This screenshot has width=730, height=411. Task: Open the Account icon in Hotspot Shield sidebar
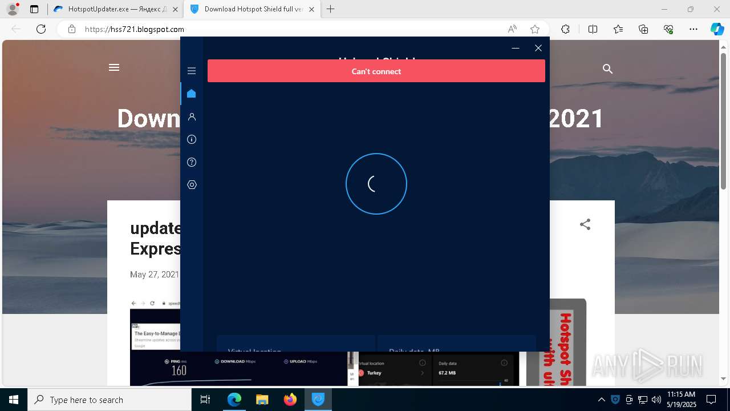(192, 116)
